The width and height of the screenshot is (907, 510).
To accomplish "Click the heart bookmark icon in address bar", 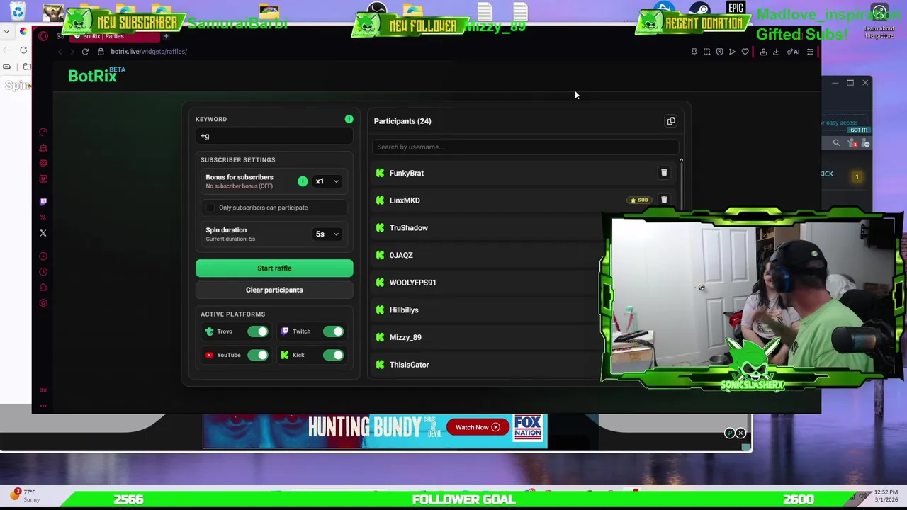I will pyautogui.click(x=745, y=52).
